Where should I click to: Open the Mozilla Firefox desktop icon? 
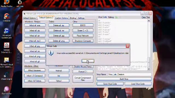pos(7,4)
